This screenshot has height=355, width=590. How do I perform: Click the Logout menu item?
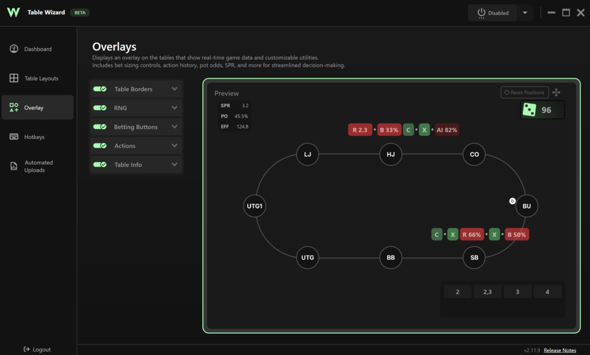(x=37, y=349)
